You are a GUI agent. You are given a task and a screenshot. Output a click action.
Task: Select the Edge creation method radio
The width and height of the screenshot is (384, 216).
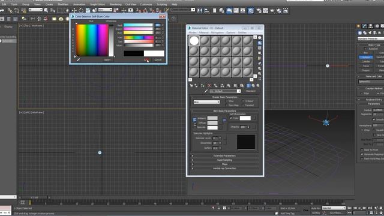[362, 94]
